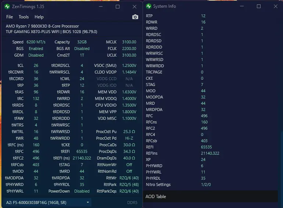Screen dimensions: 283x208
Task: Maximize the System Info window
Action: click(259, 6)
